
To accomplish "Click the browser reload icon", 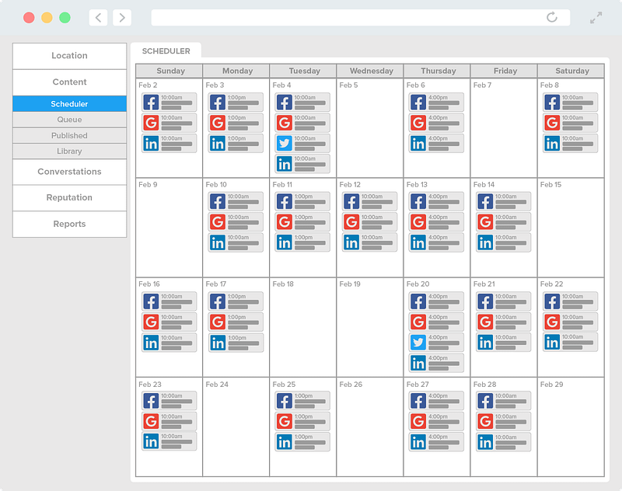I will click(552, 17).
